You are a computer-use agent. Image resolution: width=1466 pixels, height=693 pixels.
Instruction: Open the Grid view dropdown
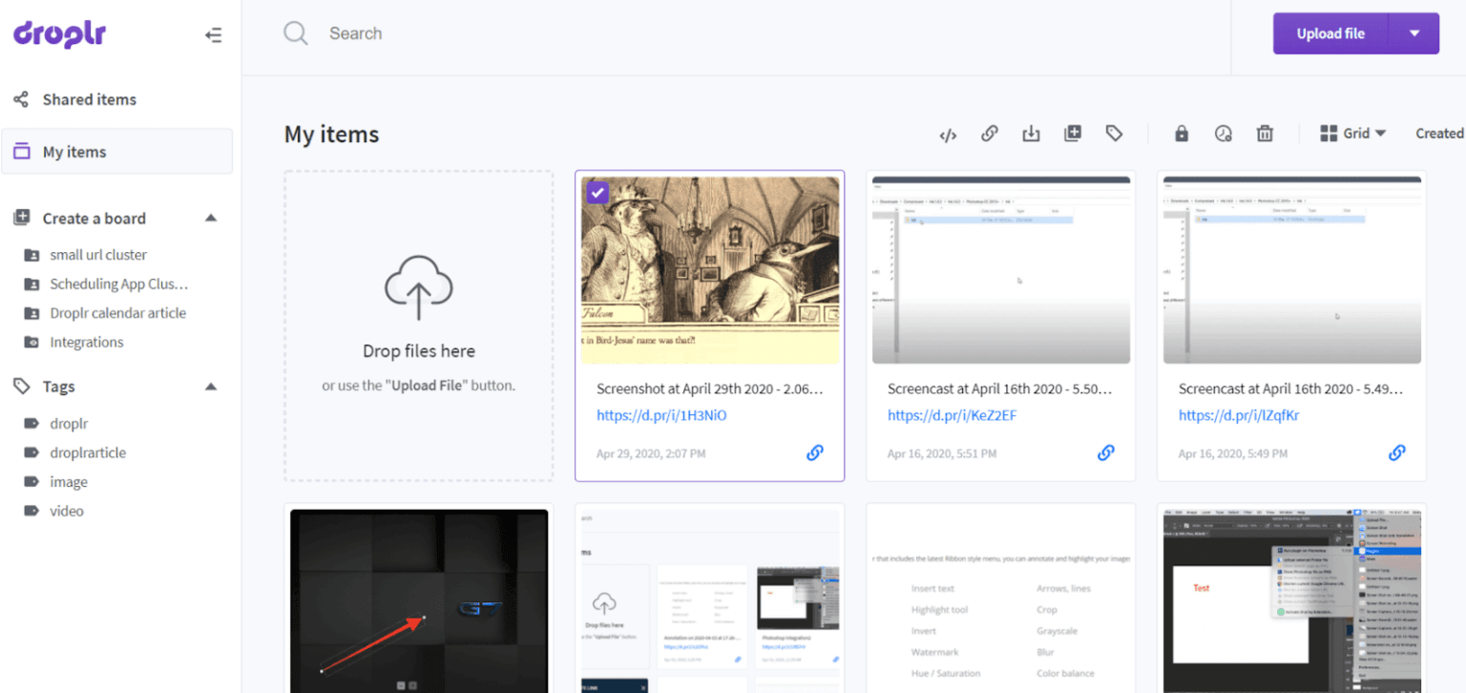pyautogui.click(x=1353, y=134)
